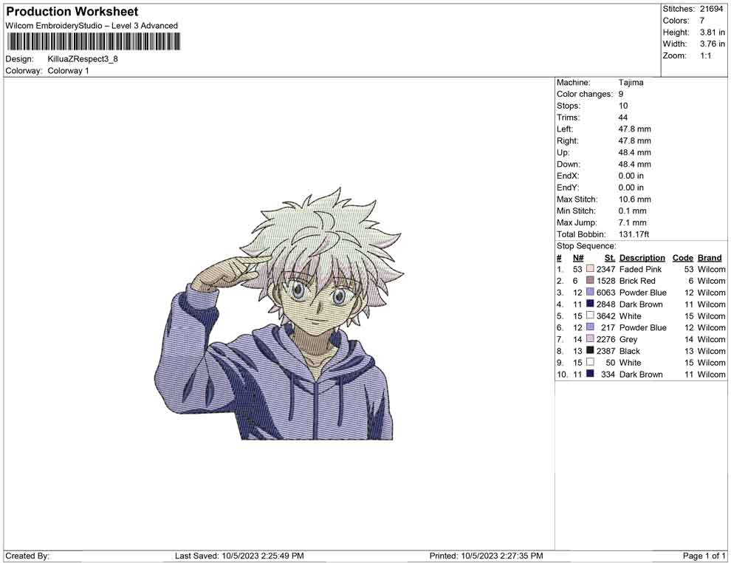Screen dimensions: 731x563
Task: Click the Height value '3.81 in'
Action: click(712, 33)
